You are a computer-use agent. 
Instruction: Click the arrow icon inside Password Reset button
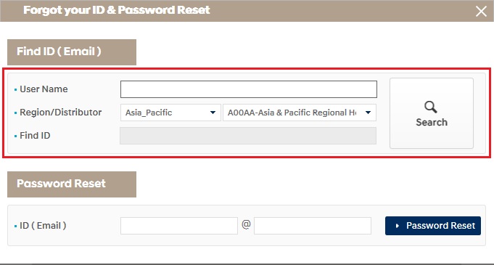(x=398, y=226)
